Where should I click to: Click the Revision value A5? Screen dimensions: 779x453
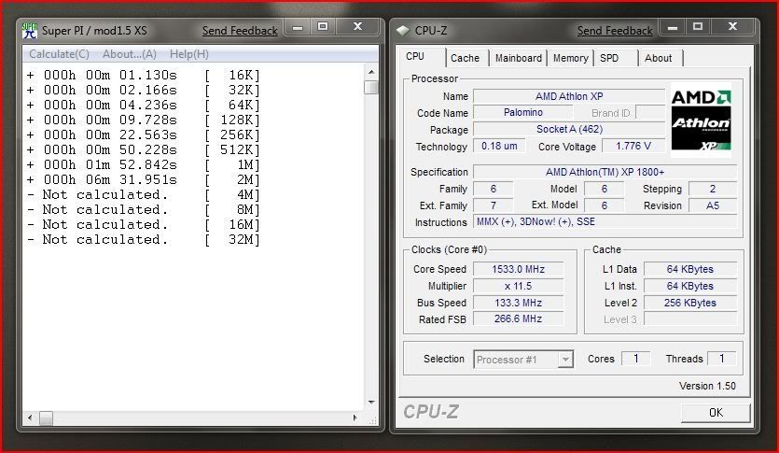coord(713,205)
